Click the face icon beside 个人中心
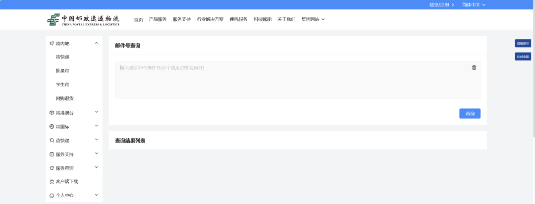The width and height of the screenshot is (535, 204). (x=52, y=196)
